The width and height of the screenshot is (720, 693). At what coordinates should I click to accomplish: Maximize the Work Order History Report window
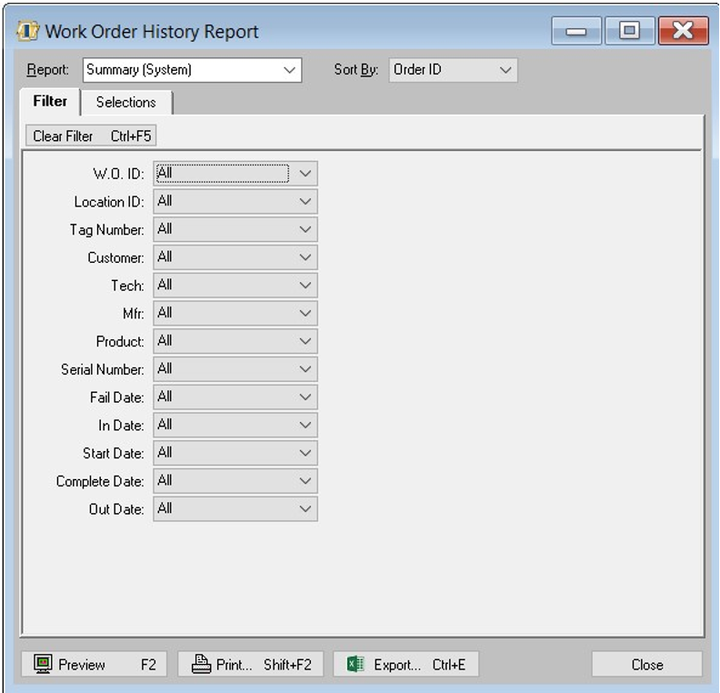629,31
